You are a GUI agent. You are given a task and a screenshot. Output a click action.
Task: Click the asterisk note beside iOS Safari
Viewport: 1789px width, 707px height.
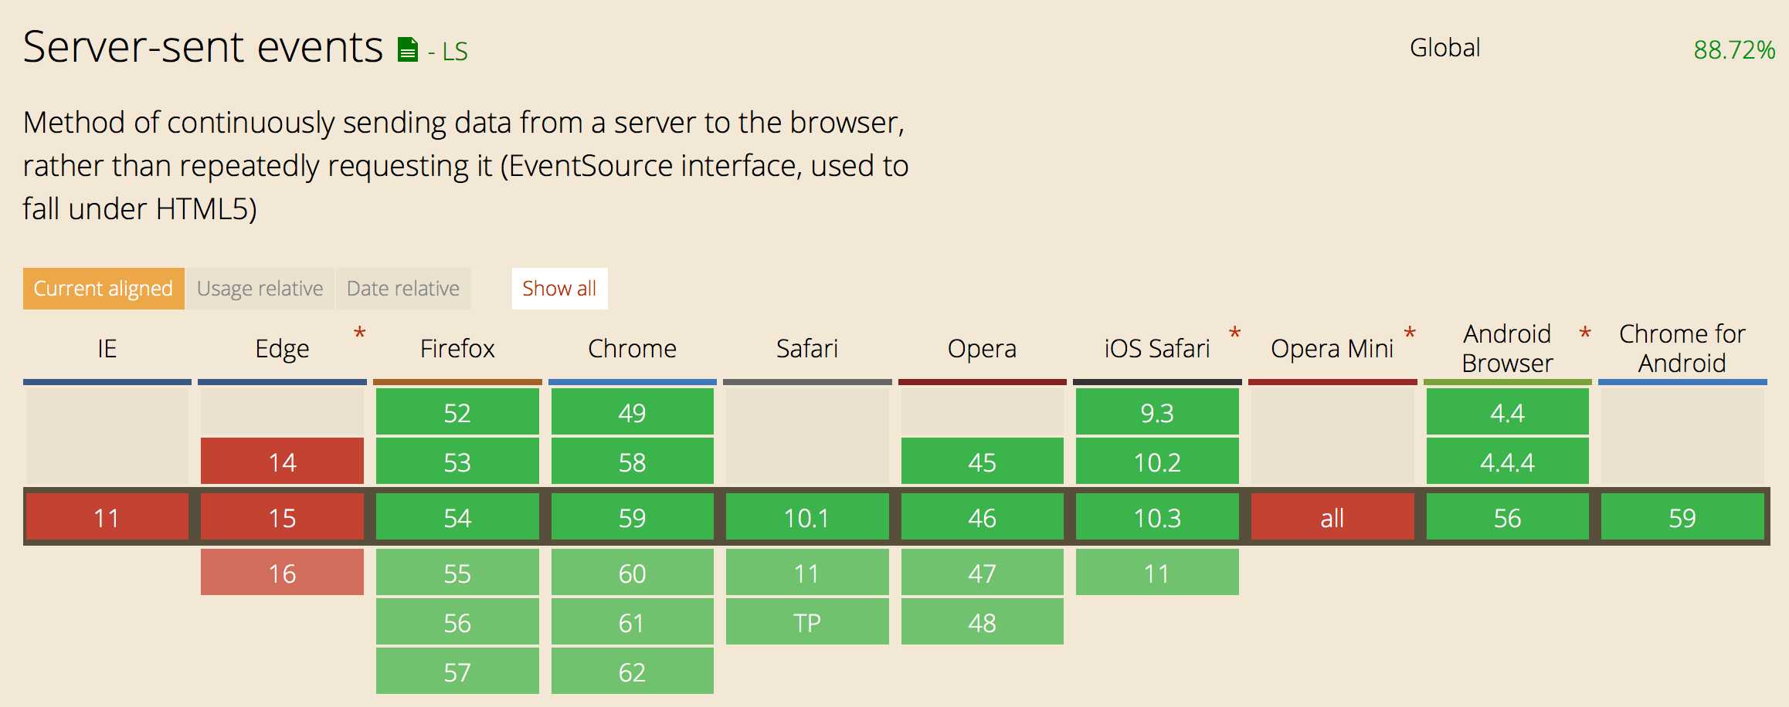1234,334
